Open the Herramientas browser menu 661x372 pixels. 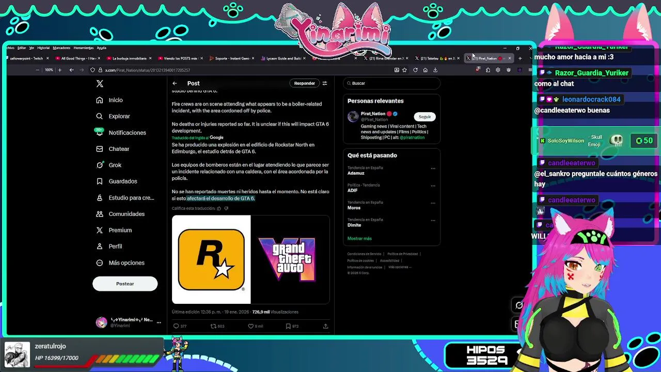(x=83, y=48)
